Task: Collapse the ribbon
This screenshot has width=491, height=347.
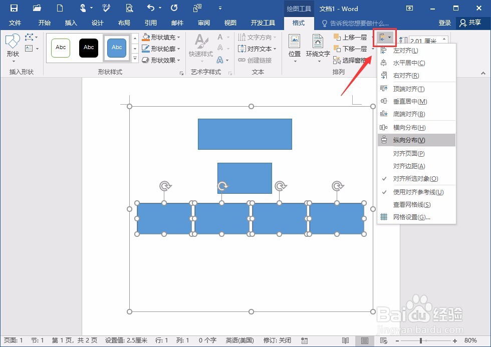Action: [483, 73]
